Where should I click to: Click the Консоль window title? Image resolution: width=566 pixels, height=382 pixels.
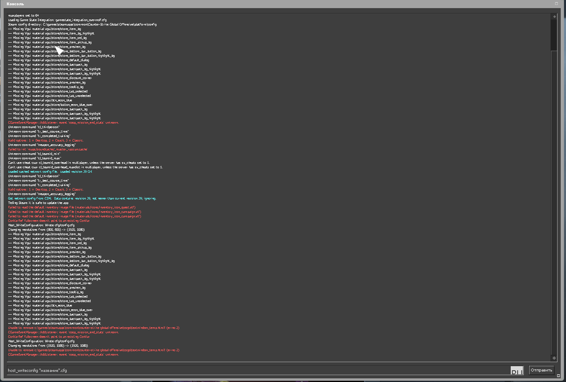tap(15, 4)
